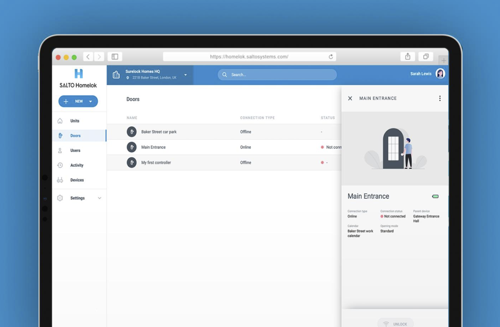Open the Surelock Homes HQ site dropdown
Image resolution: width=500 pixels, height=327 pixels.
click(x=186, y=75)
